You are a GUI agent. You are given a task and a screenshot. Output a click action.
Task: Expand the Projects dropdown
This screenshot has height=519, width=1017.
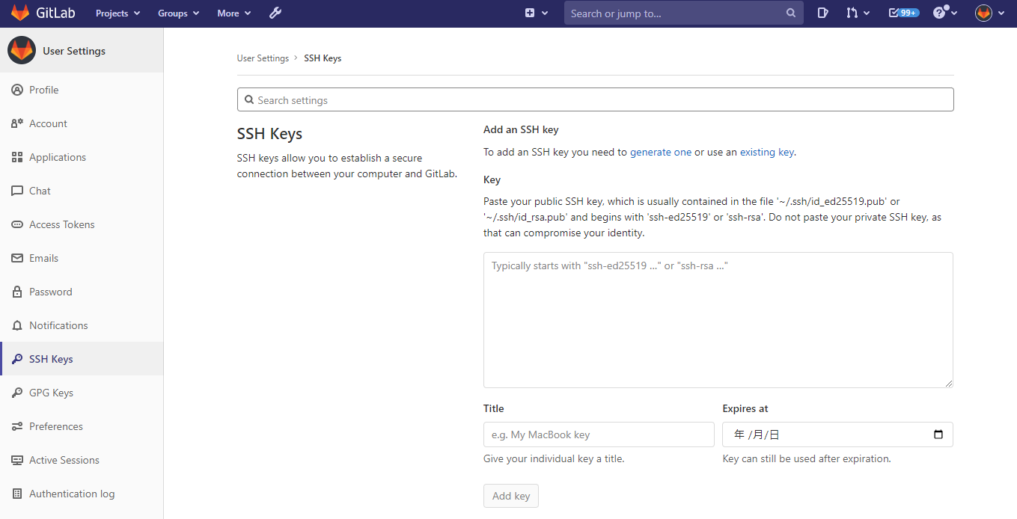coord(117,12)
